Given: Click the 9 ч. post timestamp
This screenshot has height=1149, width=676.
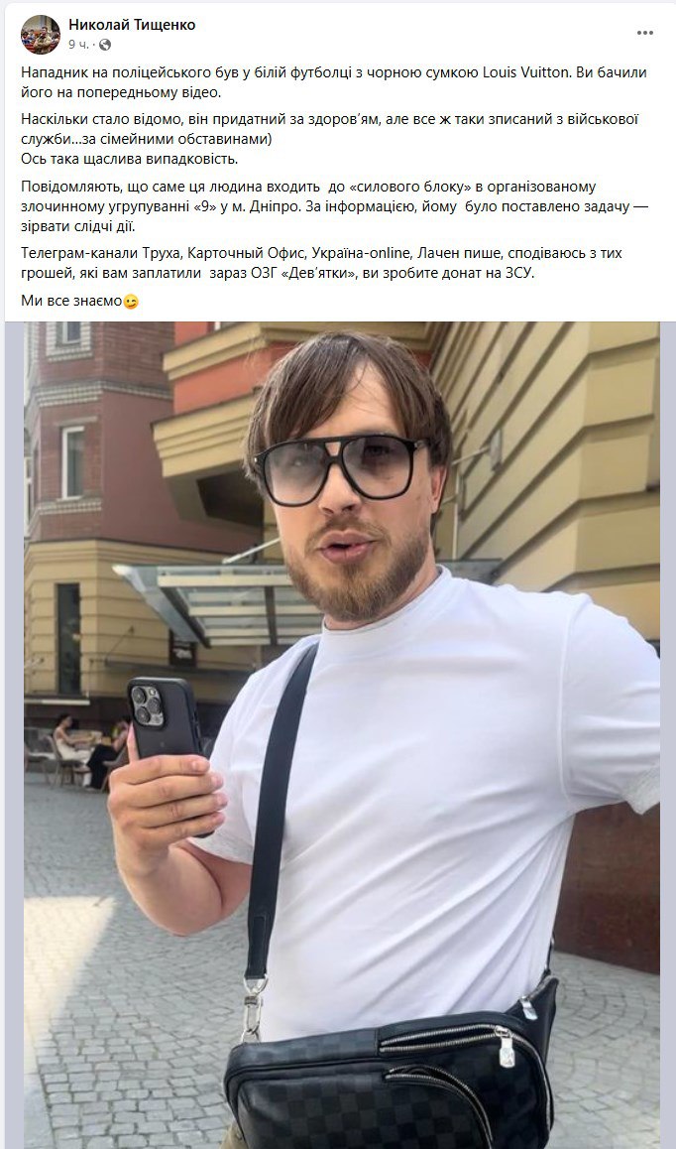Looking at the screenshot, I should tap(78, 46).
